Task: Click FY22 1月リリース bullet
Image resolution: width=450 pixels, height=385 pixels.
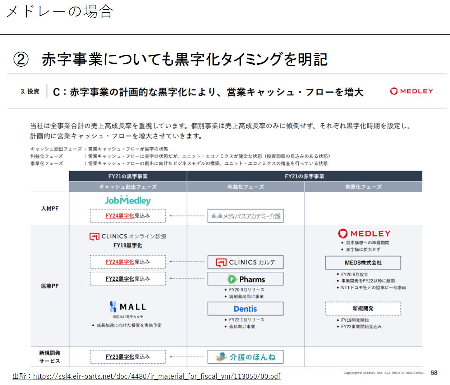Action: tap(246, 319)
